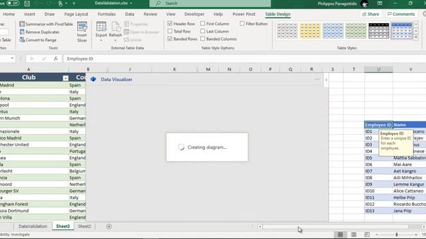426x239 pixels.
Task: Click the Search box in the title bar
Action: 210,3
